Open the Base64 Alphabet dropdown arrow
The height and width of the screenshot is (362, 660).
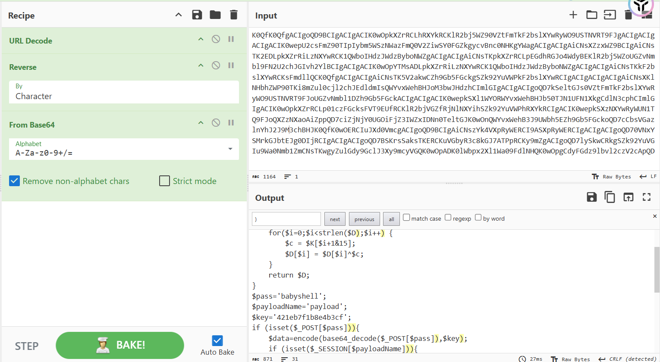click(230, 149)
